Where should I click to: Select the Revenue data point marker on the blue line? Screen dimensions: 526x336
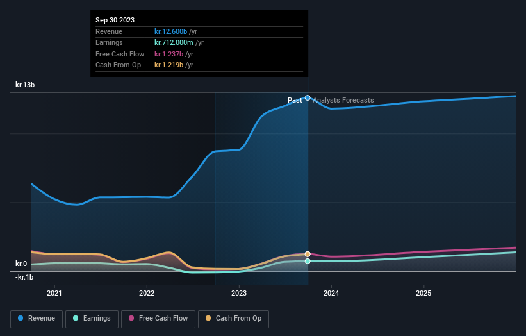point(308,98)
